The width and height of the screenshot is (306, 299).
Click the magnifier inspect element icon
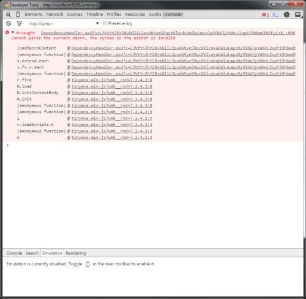pos(9,15)
